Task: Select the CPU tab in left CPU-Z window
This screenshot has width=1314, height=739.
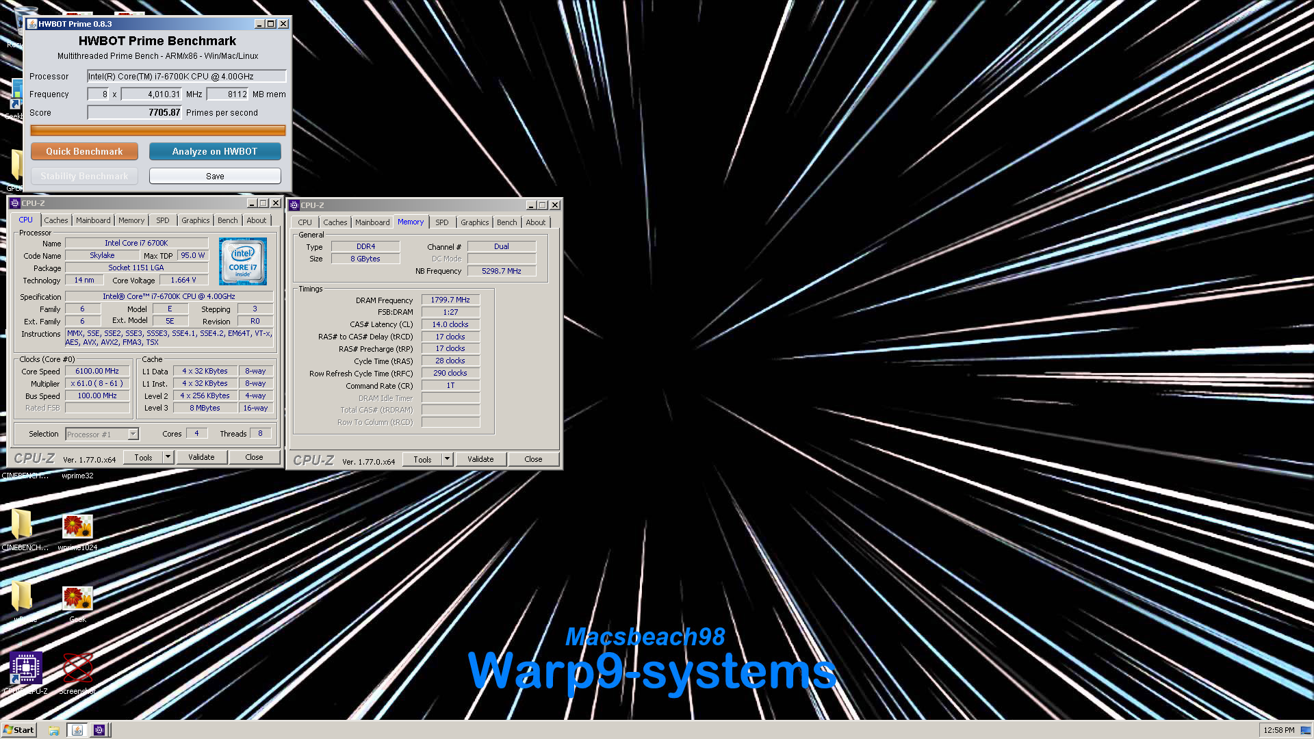Action: click(25, 220)
